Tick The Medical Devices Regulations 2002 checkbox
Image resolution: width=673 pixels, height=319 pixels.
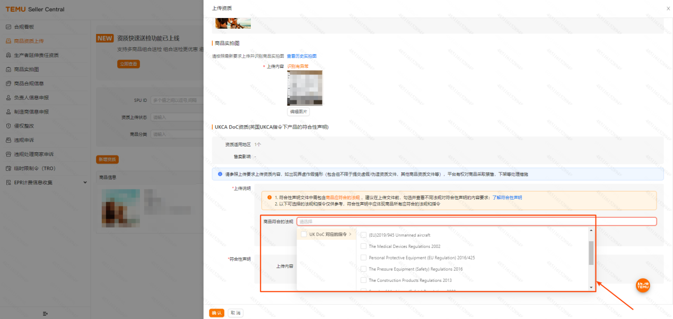[x=363, y=246]
